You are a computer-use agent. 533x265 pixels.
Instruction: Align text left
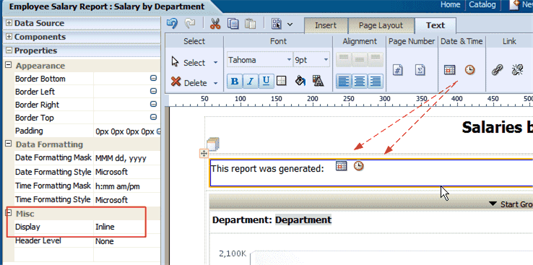tap(344, 81)
